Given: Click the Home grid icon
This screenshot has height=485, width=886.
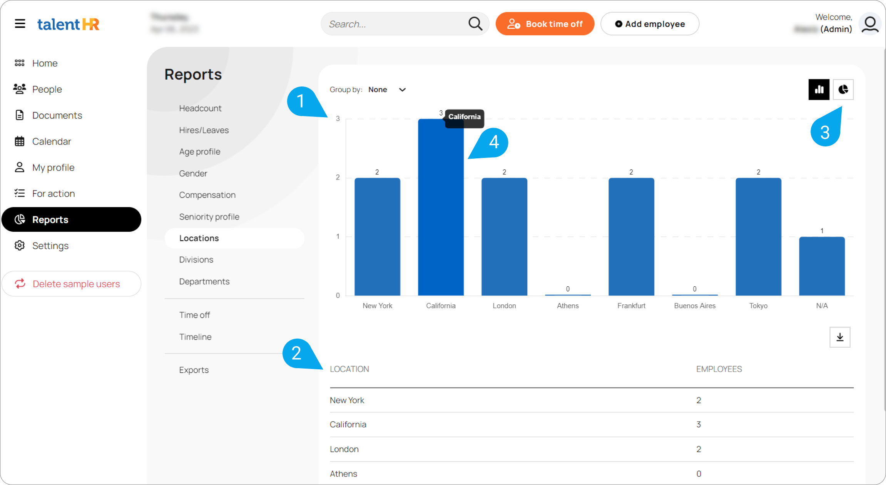Looking at the screenshot, I should coord(20,63).
